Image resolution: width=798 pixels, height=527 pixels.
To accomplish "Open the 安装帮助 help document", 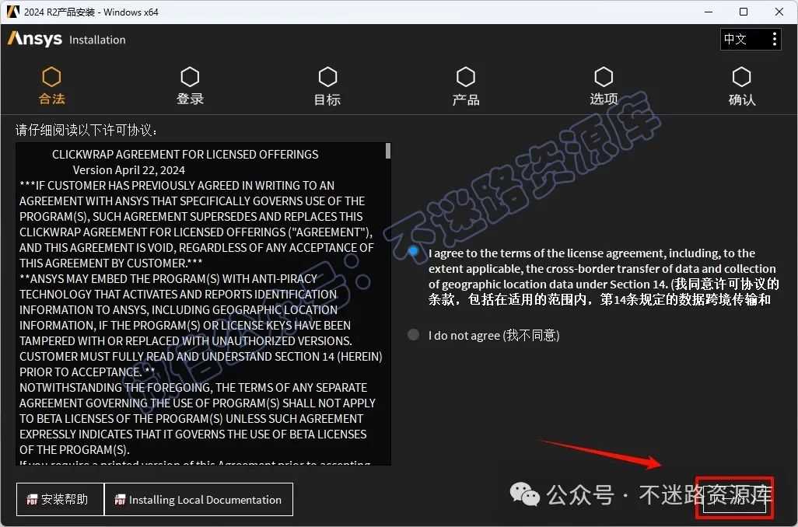I will pyautogui.click(x=60, y=500).
